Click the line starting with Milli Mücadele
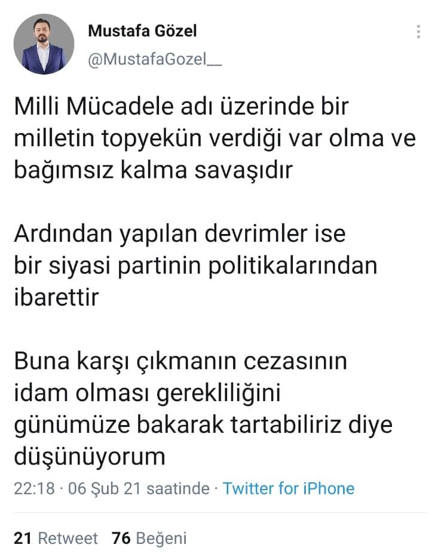Screen dimensions: 441x557 180,108
